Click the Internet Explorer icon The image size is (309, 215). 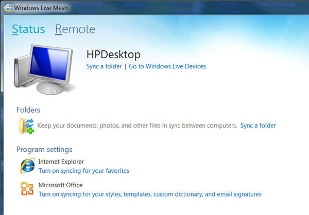[28, 166]
